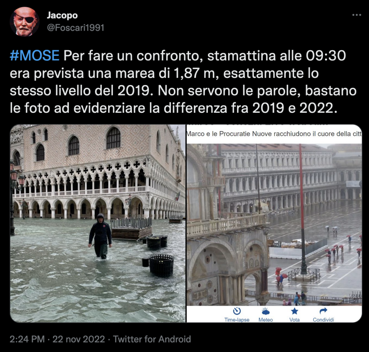369x352 pixels.
Task: Select the Vota text label
Action: point(294,320)
